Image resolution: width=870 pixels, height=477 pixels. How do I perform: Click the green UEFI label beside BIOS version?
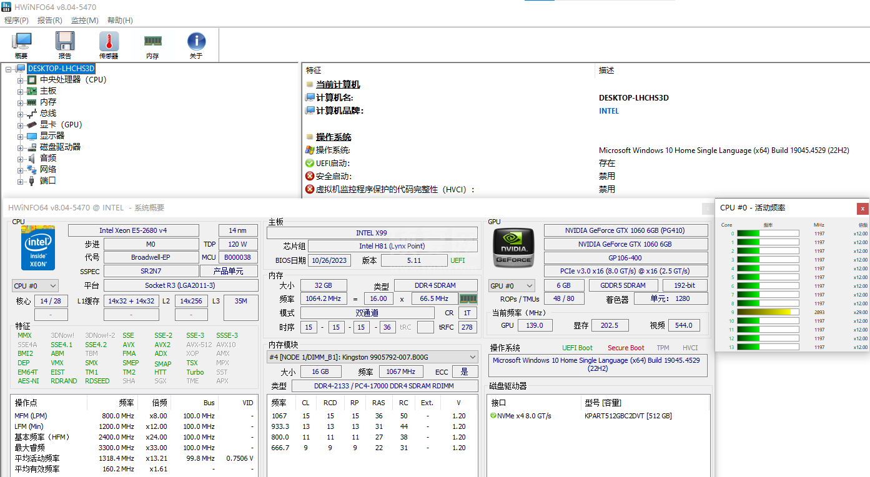tap(458, 260)
